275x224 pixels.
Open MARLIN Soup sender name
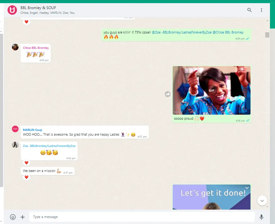point(32,130)
